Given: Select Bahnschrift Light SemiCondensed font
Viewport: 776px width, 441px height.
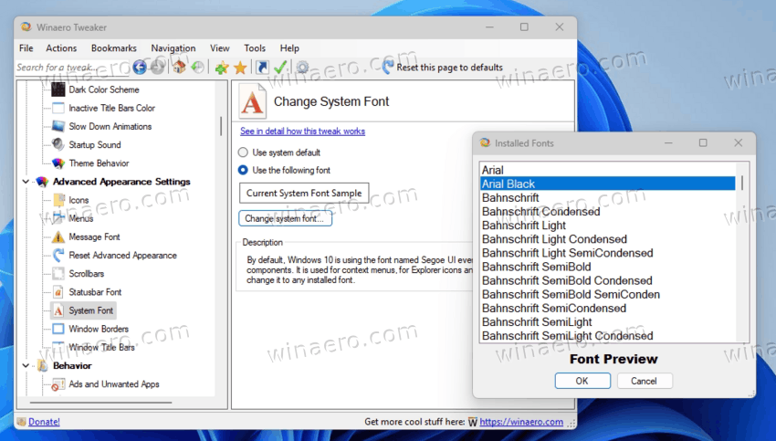Looking at the screenshot, I should (x=608, y=253).
